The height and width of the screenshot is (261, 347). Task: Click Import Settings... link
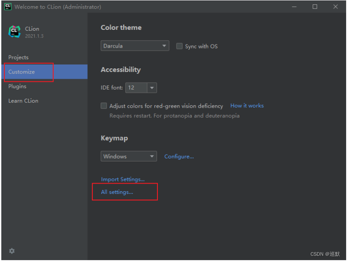click(x=123, y=179)
